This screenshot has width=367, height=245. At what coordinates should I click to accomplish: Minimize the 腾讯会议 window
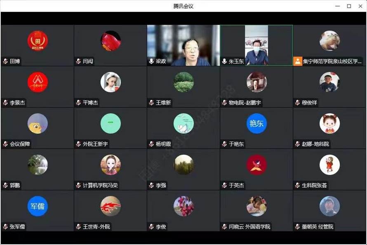point(337,6)
